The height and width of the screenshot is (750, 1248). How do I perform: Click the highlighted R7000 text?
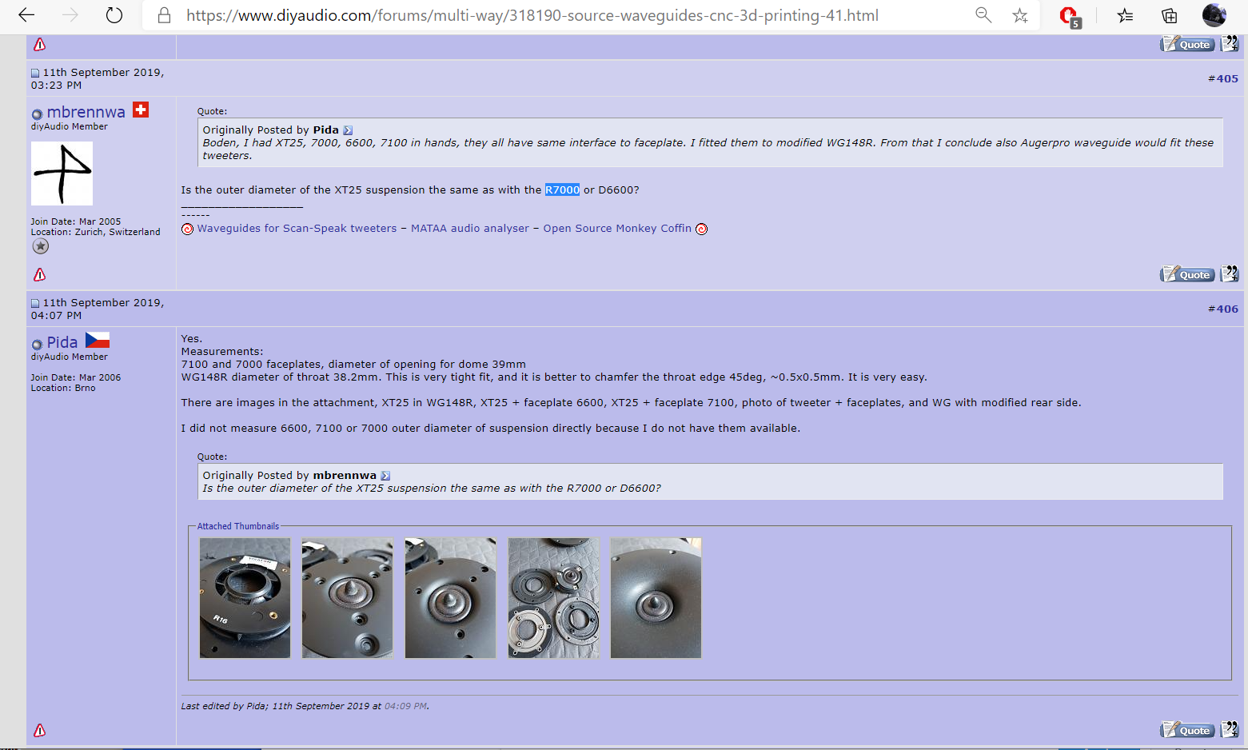pos(562,190)
